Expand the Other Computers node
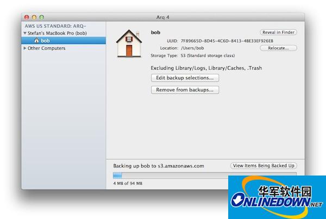Screen dimensions: 326x219 point(25,48)
